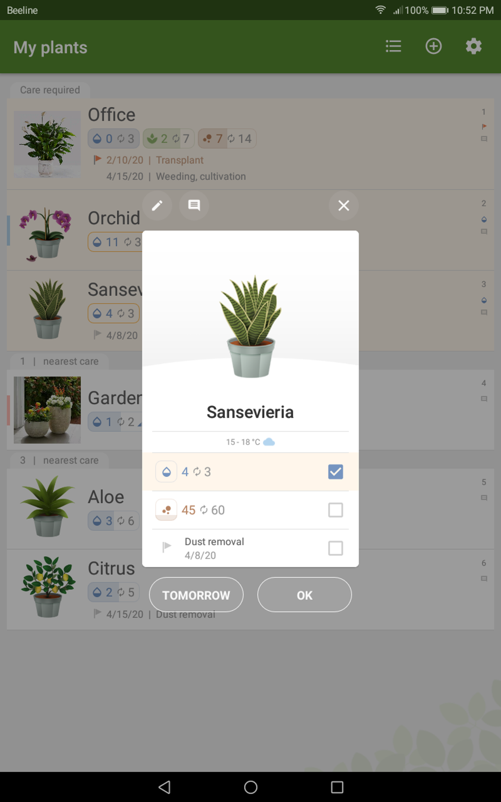Tap the pencil edit icon above the dialog
This screenshot has height=802, width=501.
coord(157,205)
